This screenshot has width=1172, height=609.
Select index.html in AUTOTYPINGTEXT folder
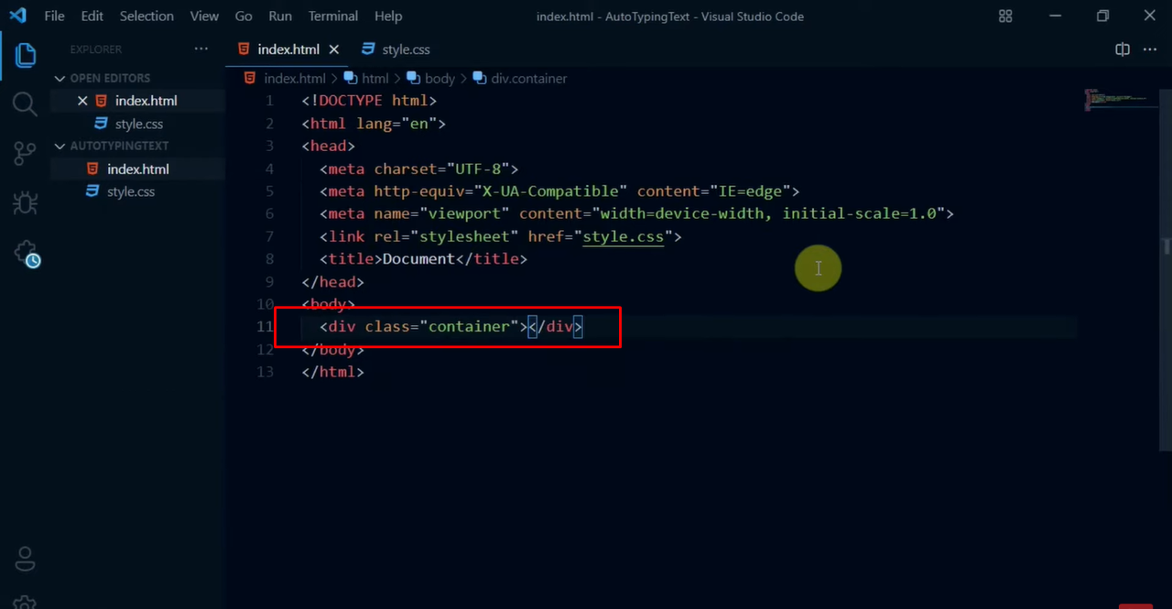pyautogui.click(x=137, y=169)
